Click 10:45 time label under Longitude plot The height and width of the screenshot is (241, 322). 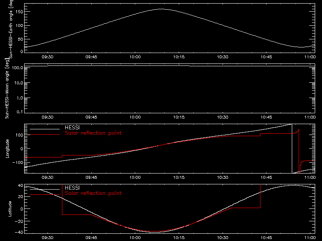click(x=266, y=177)
